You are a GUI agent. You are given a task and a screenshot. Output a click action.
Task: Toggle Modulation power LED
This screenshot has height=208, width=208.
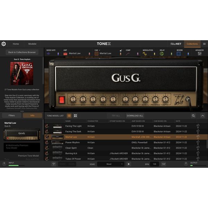click(154, 54)
